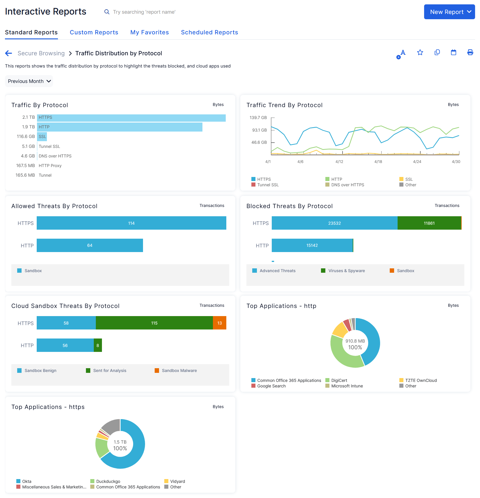Screen dimensions: 480x498
Task: Toggle HTTPS legend in Traffic Trend chart
Action: [x=261, y=179]
